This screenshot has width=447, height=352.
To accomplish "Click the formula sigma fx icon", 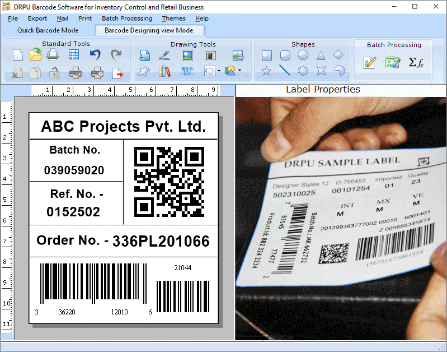I will point(416,62).
